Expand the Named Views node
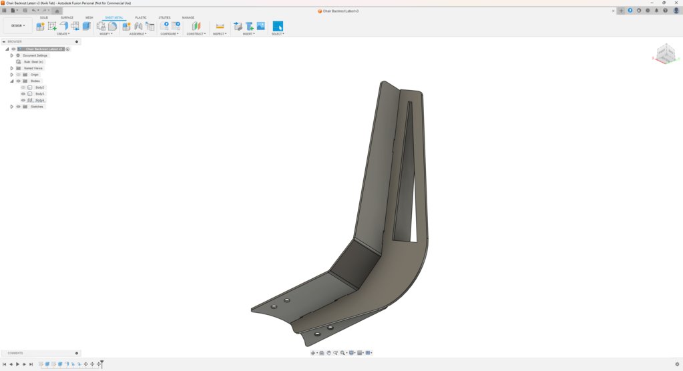Viewport: 683px width, 371px height. click(x=12, y=68)
